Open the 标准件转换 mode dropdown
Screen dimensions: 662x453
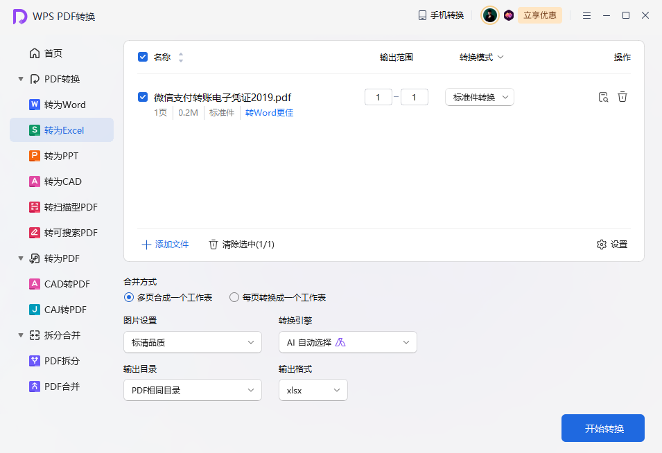[479, 98]
